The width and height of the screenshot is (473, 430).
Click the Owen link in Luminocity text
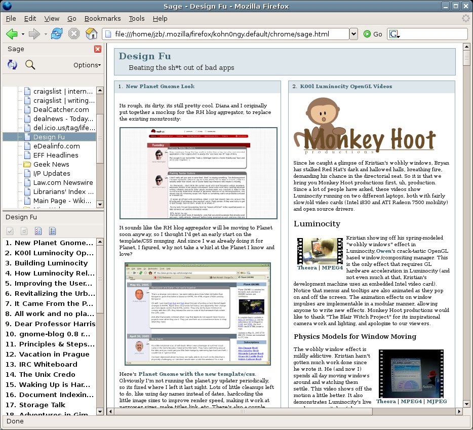point(383,251)
